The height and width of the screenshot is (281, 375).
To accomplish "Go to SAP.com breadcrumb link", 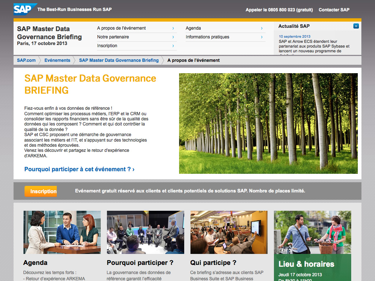I will (x=26, y=60).
